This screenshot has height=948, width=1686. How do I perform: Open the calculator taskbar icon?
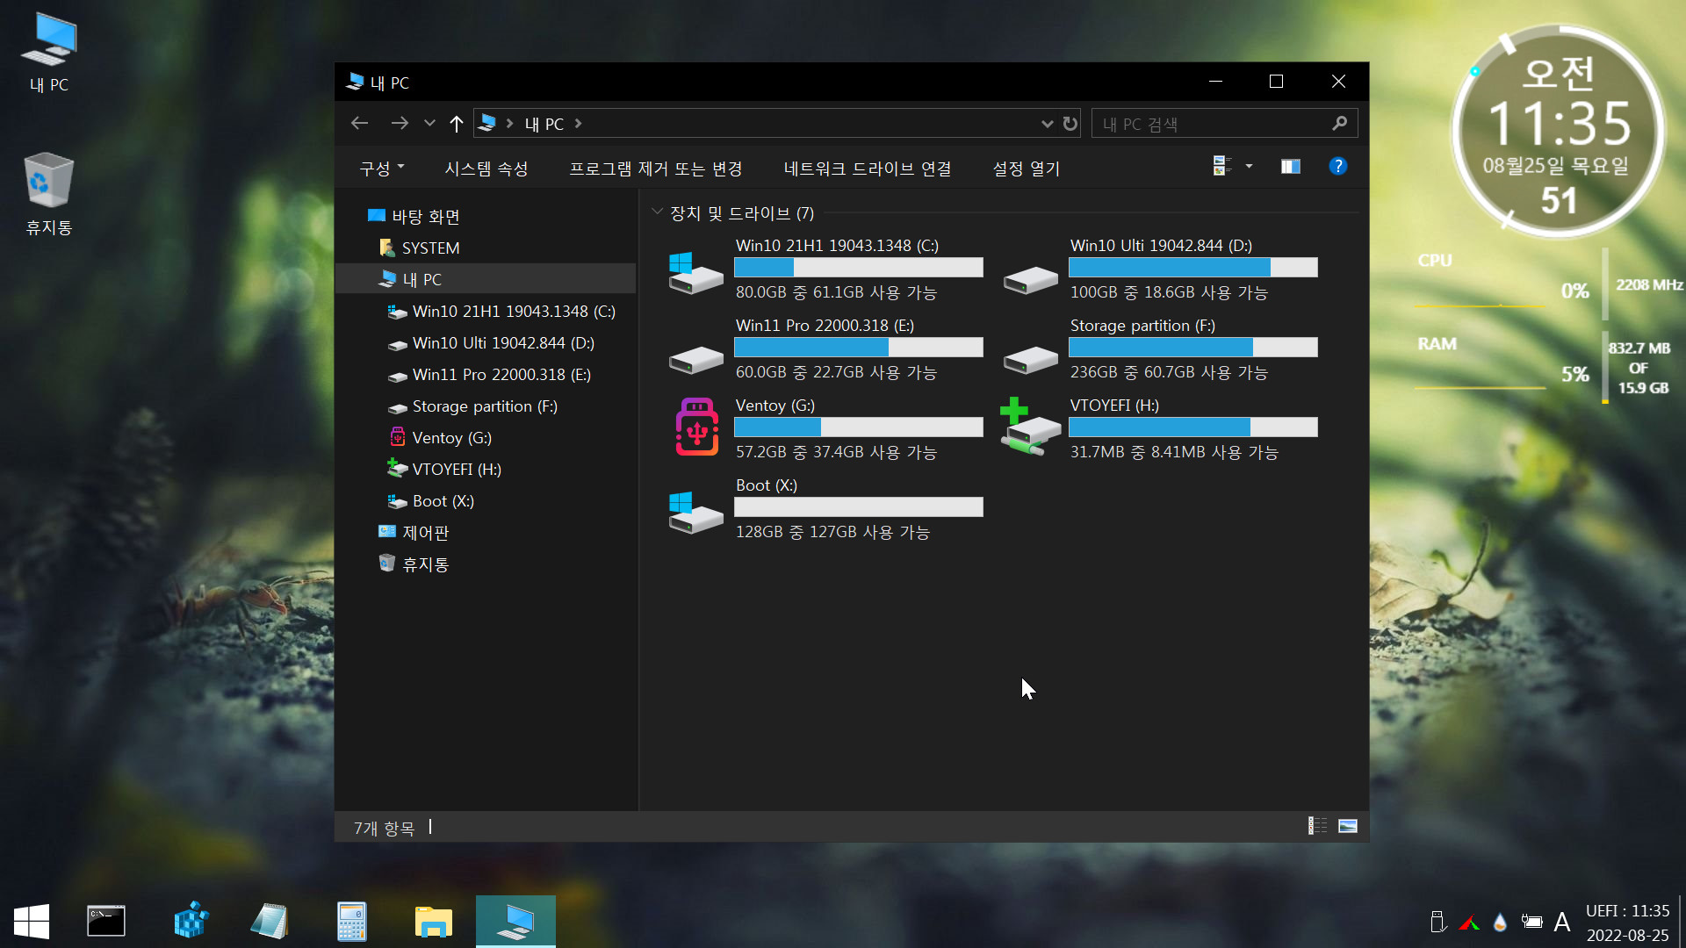click(352, 922)
